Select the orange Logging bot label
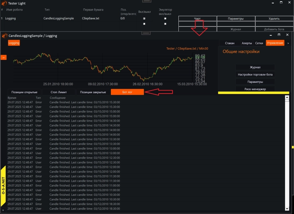Screen dimensions: 294x214 pyautogui.click(x=14, y=43)
